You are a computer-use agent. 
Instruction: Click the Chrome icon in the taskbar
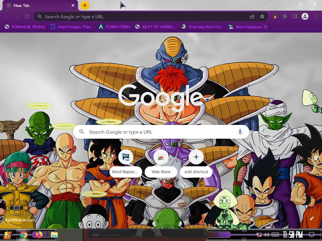coord(24,235)
